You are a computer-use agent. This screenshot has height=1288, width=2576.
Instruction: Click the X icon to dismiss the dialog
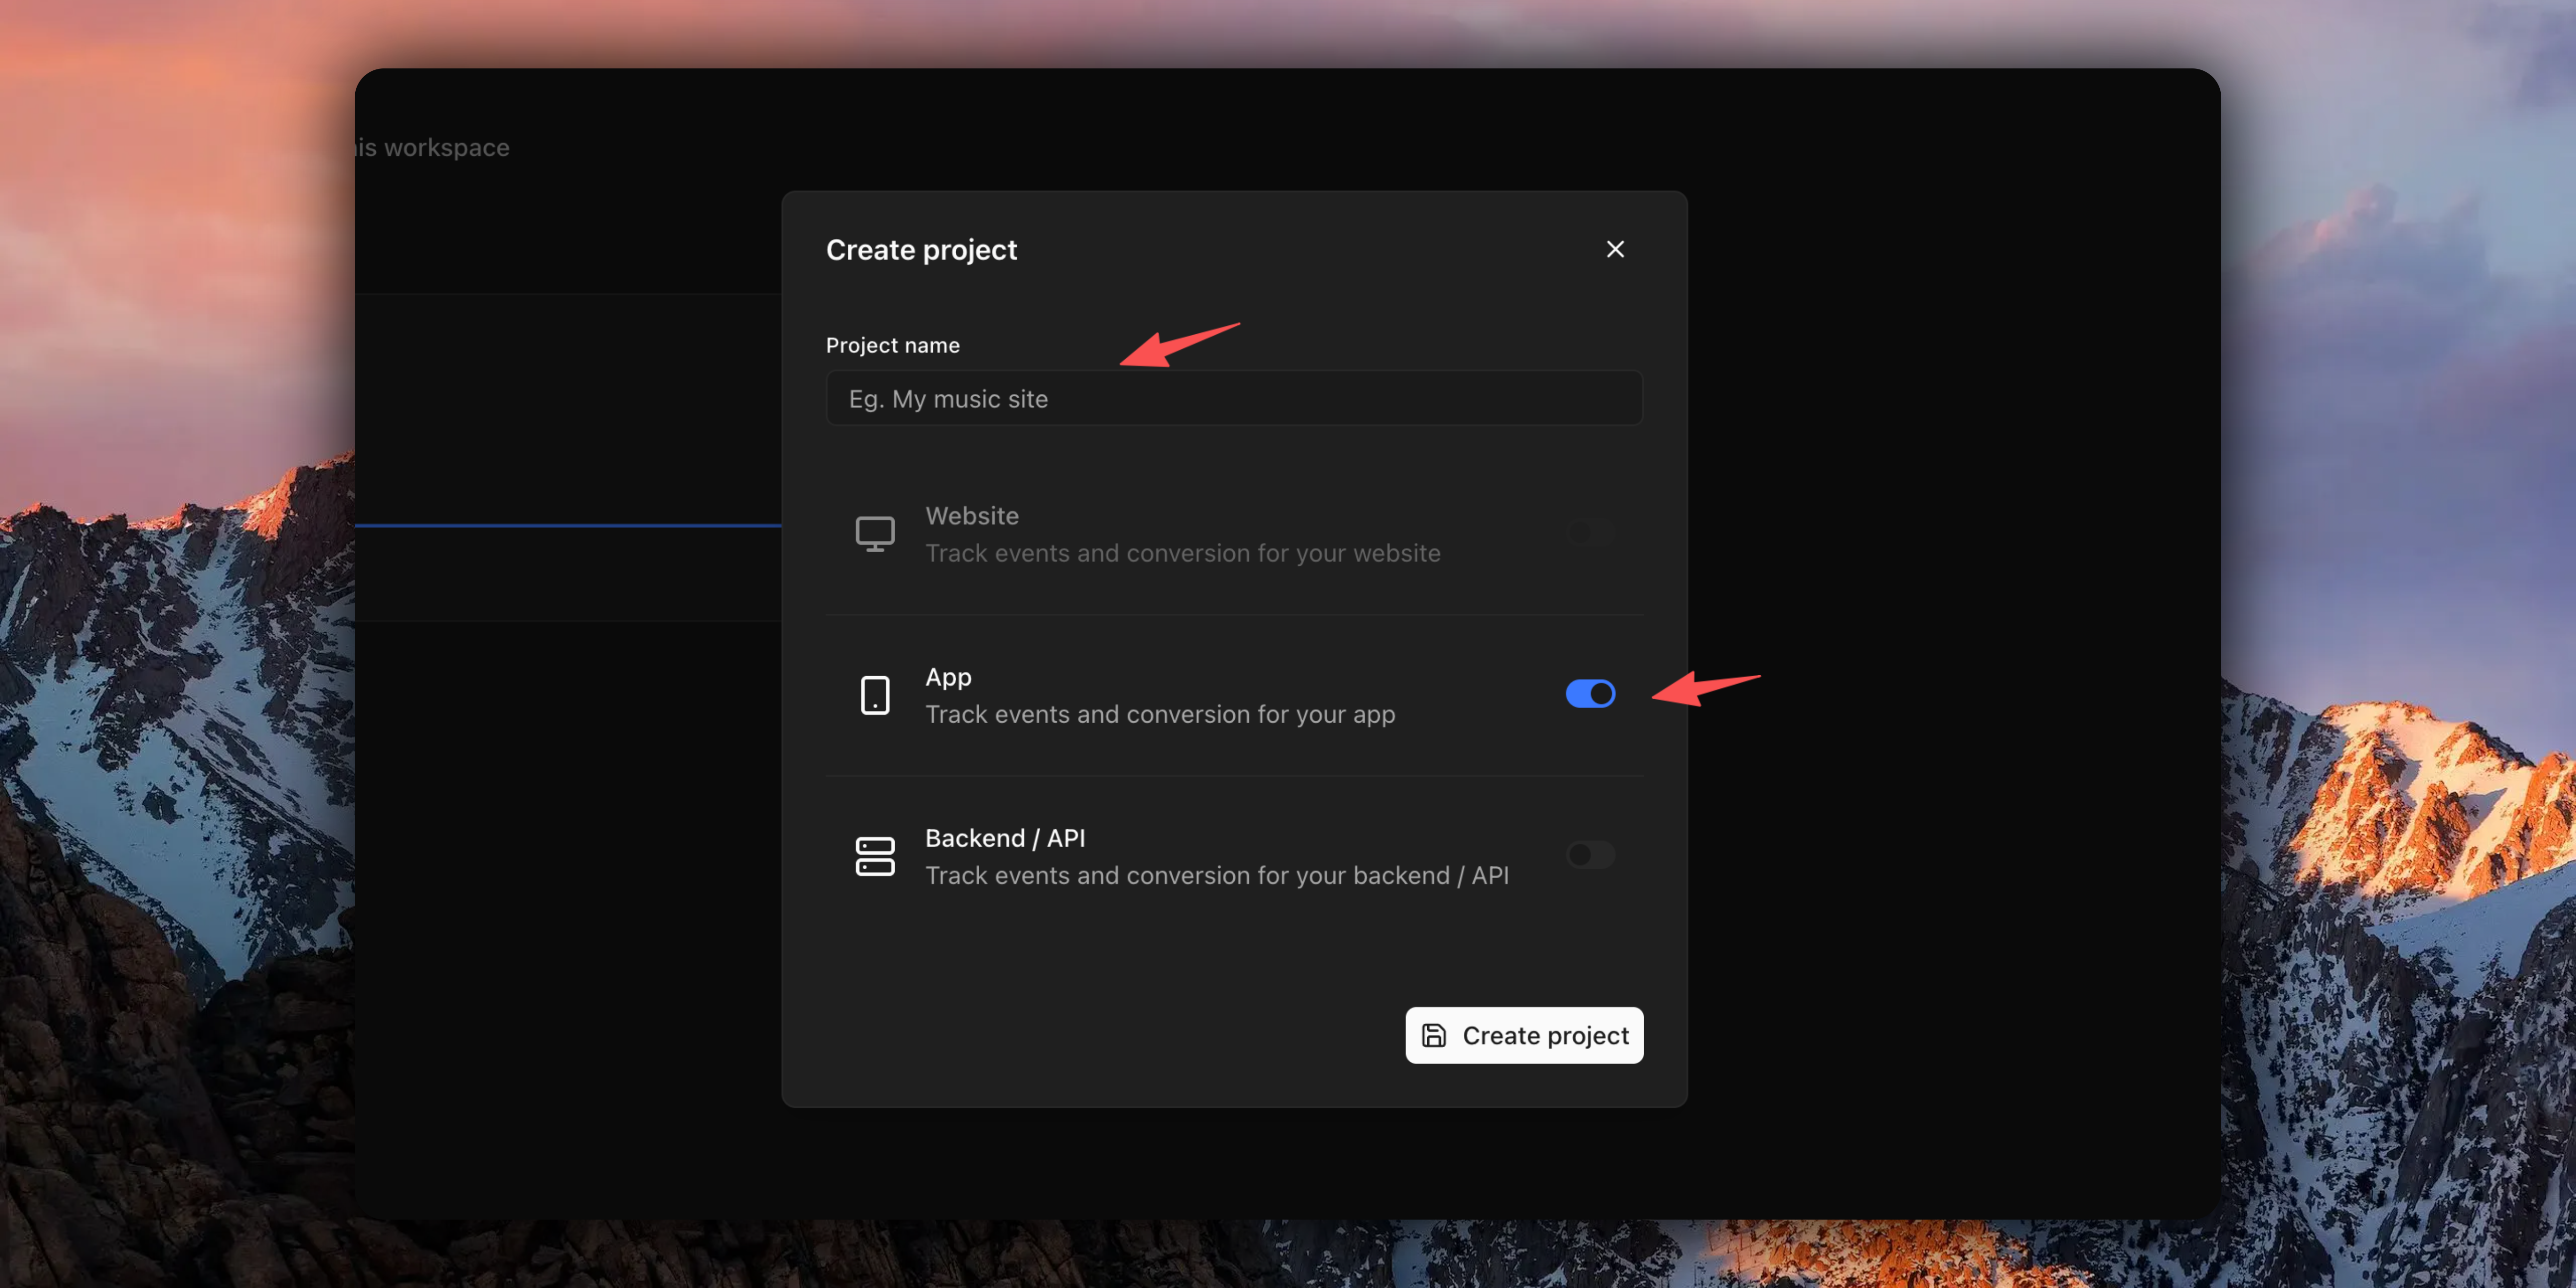click(x=1615, y=249)
